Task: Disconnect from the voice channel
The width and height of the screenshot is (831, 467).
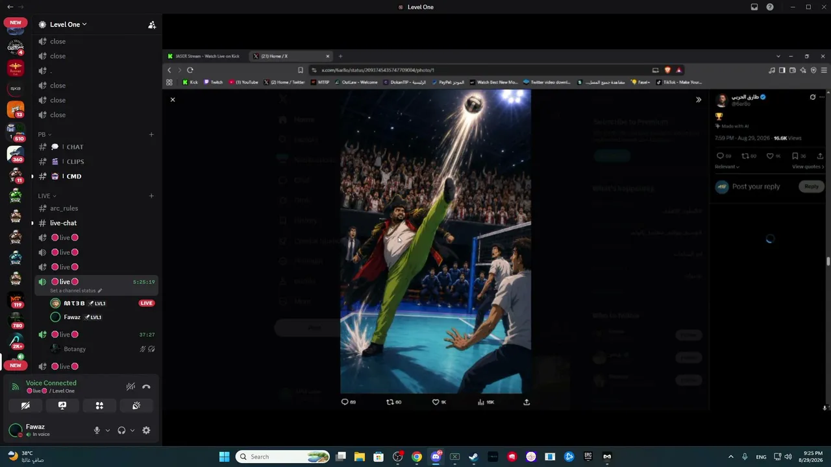Action: click(x=146, y=387)
